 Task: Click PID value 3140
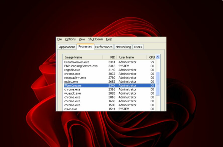click(112, 70)
